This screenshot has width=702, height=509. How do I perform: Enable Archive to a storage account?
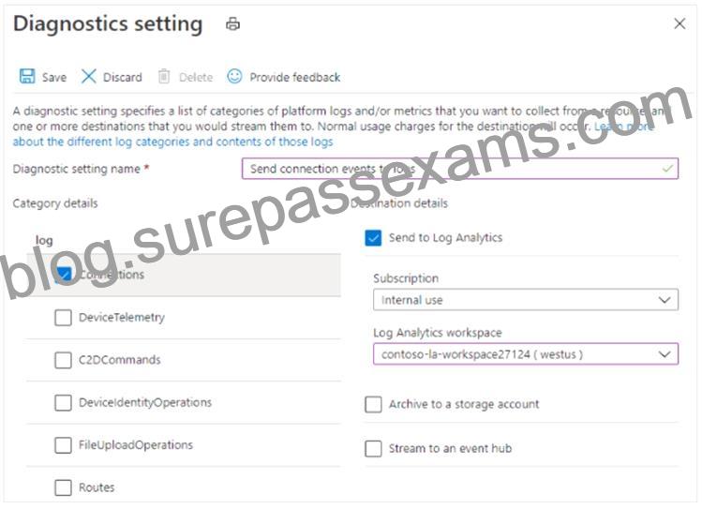coord(373,404)
